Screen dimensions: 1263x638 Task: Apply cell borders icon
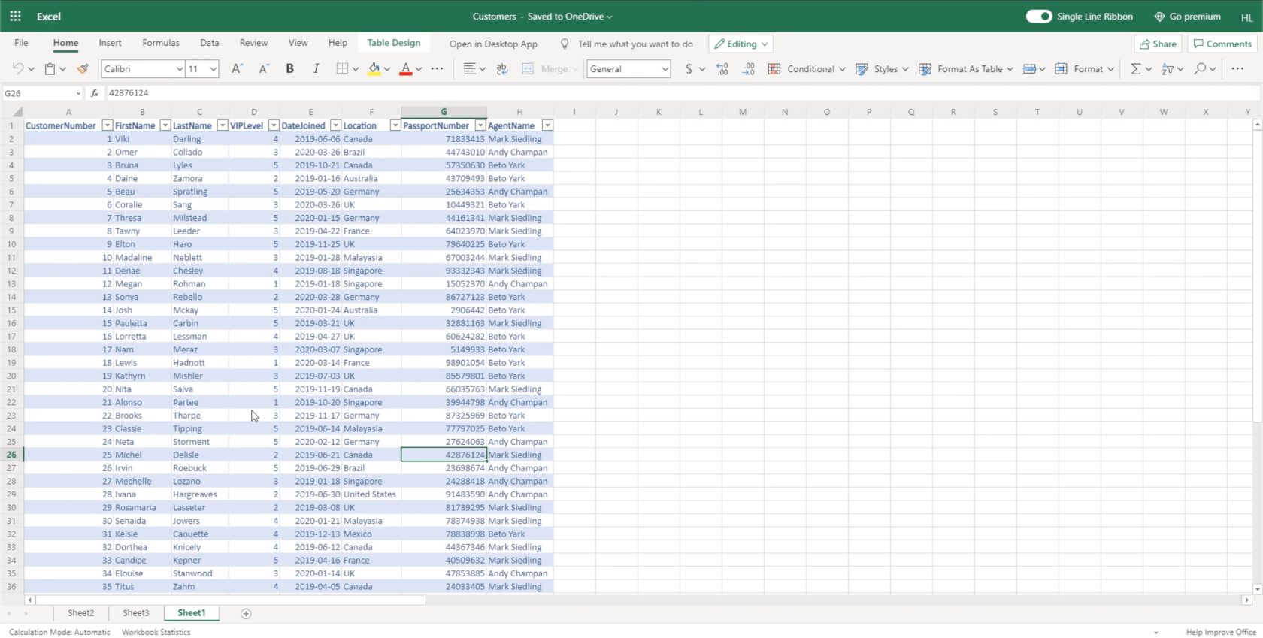pyautogui.click(x=342, y=68)
